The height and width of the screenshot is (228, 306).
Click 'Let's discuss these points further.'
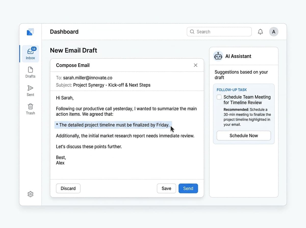pos(89,147)
